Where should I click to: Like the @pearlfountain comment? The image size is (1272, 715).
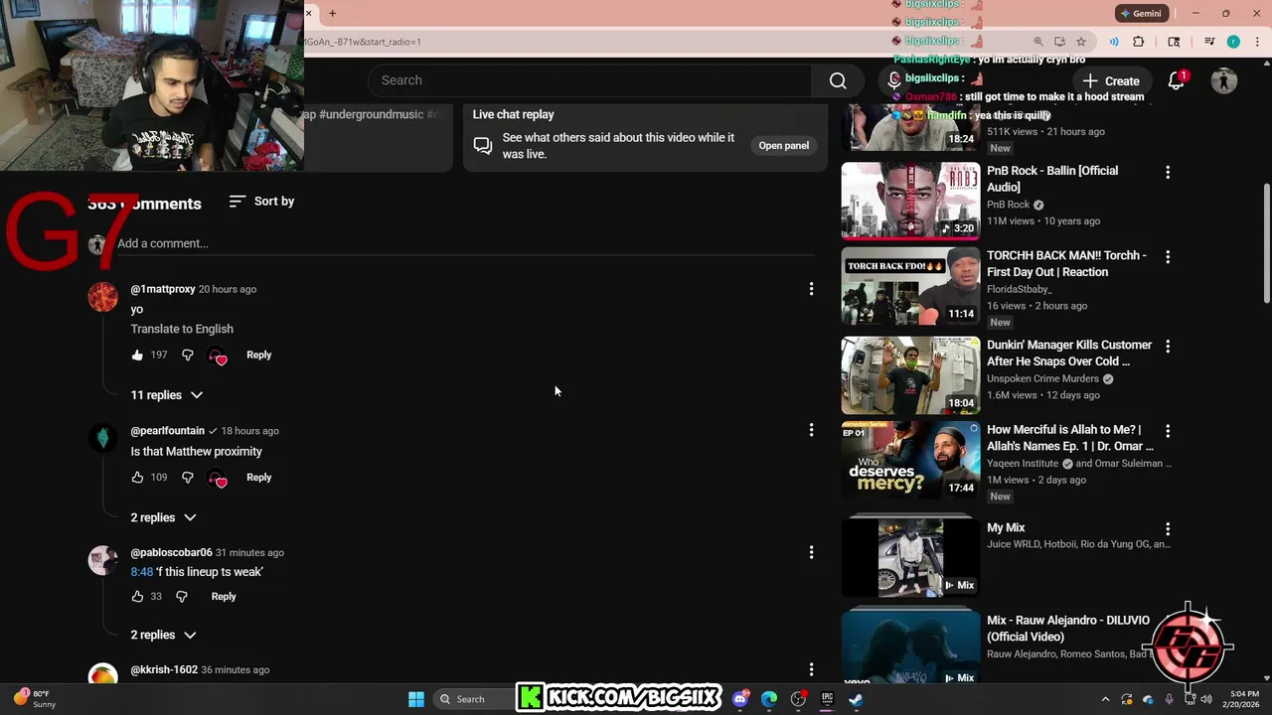(137, 477)
